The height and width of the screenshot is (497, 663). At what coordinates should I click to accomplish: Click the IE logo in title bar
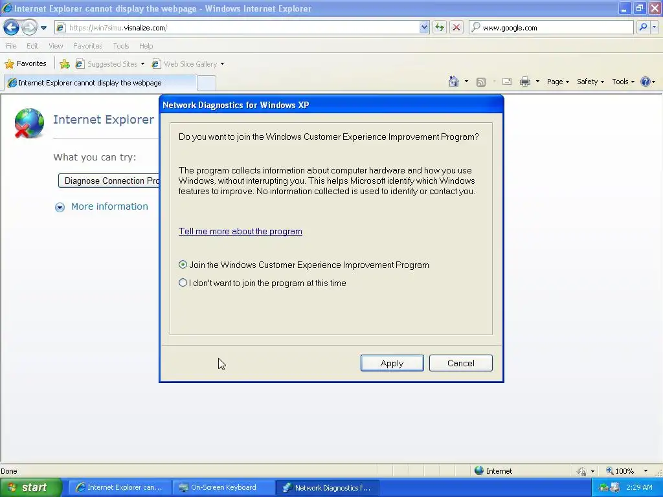(x=6, y=8)
